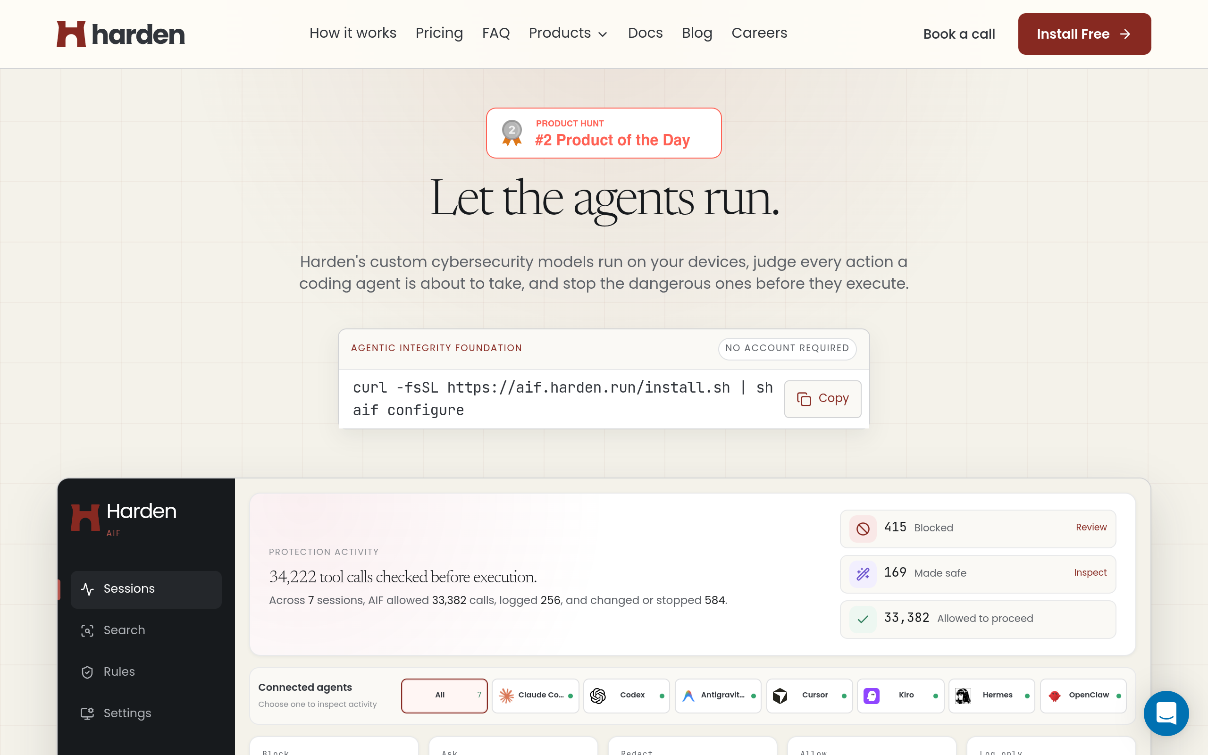
Task: Click the Hermes agent avatar icon
Action: pos(963,696)
